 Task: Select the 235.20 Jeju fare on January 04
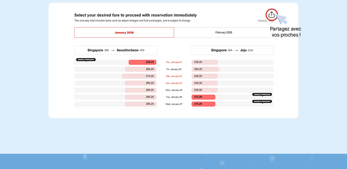click(x=204, y=83)
